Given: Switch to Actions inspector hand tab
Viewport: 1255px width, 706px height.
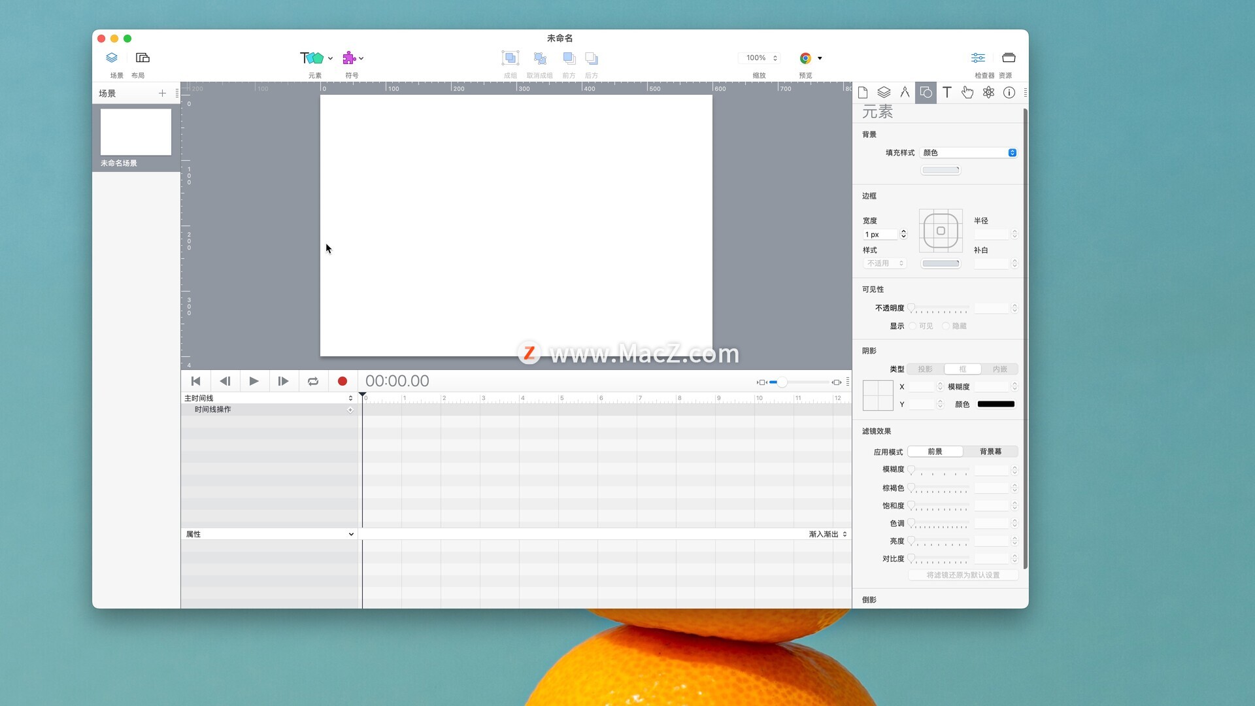Looking at the screenshot, I should click(967, 93).
